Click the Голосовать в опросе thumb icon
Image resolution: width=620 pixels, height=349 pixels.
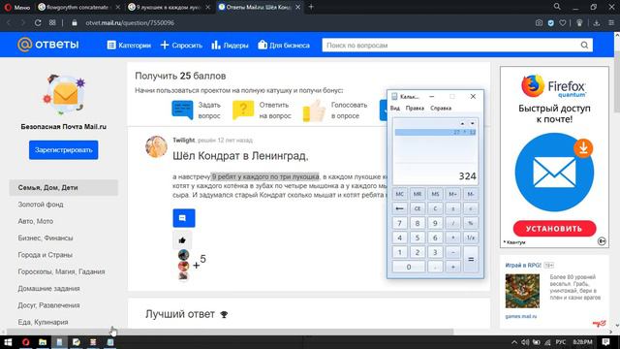(x=314, y=111)
